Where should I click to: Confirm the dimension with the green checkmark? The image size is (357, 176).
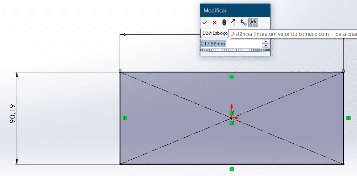(x=205, y=22)
